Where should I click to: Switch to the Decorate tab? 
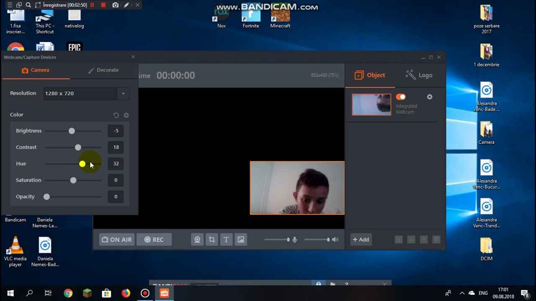point(103,70)
